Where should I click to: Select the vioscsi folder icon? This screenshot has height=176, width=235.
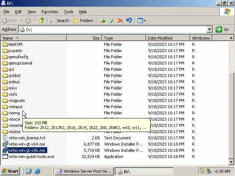click(x=5, y=119)
